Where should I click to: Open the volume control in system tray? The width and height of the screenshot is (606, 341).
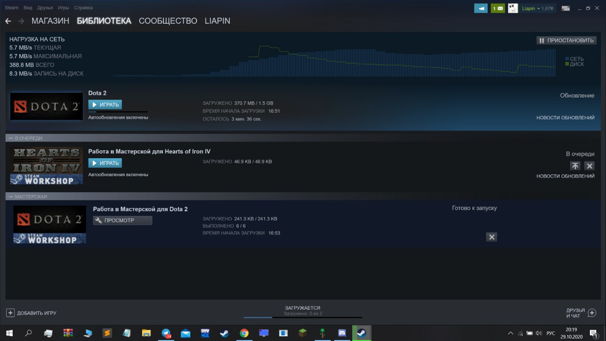click(x=539, y=333)
